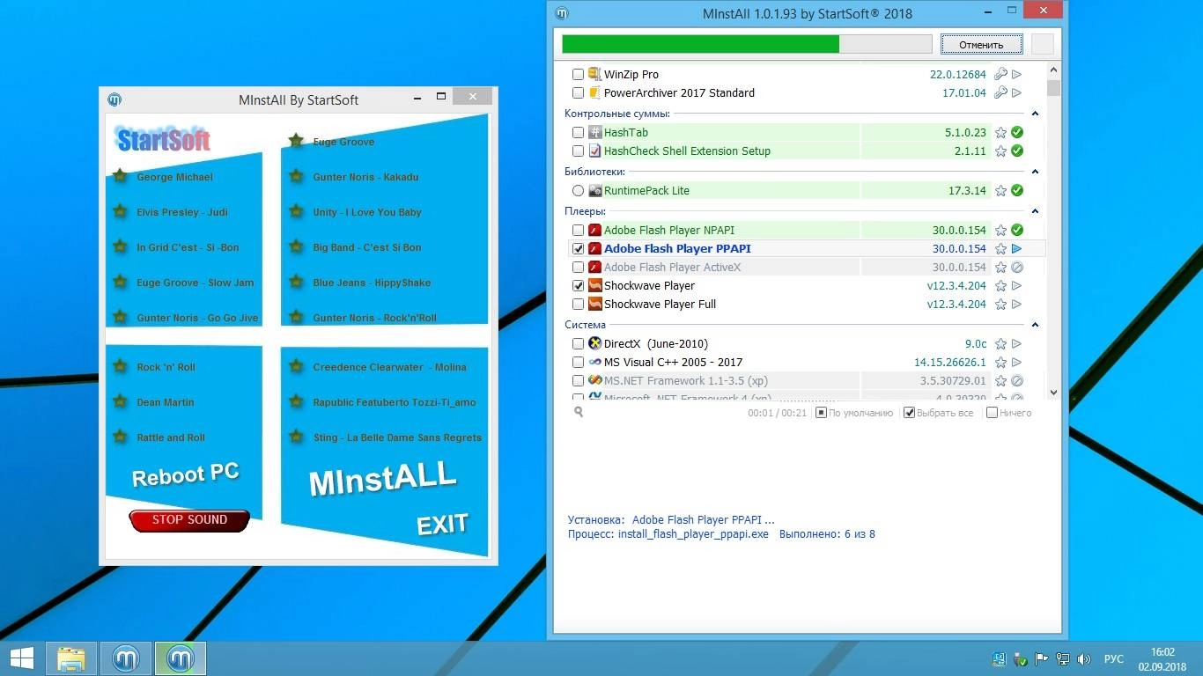The image size is (1203, 676).
Task: Click EXIT in the StartSoft window
Action: pyautogui.click(x=442, y=525)
